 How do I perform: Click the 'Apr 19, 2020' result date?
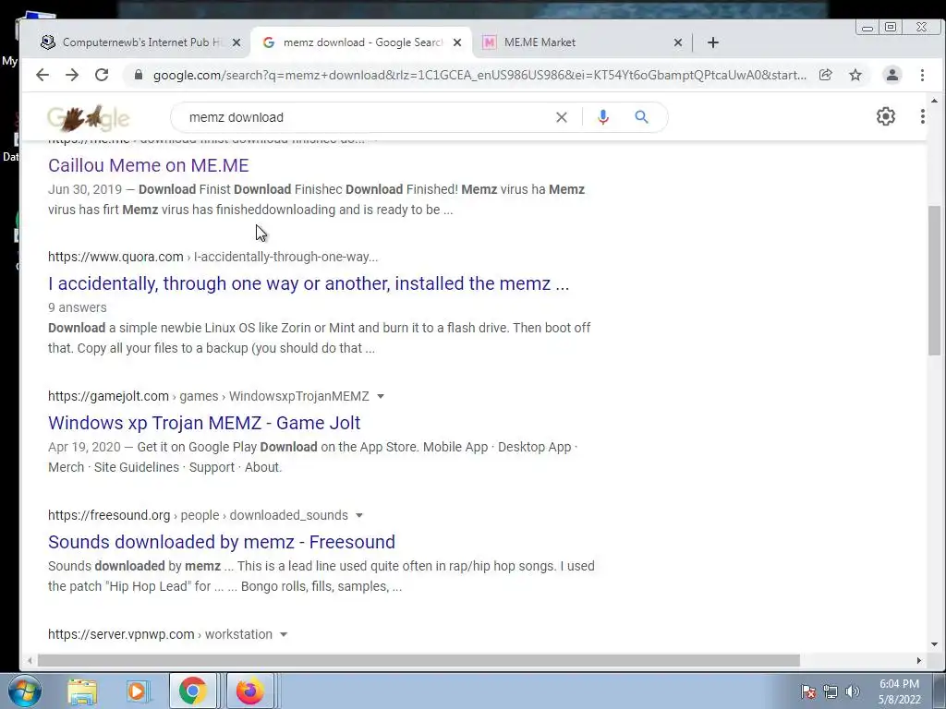[84, 447]
